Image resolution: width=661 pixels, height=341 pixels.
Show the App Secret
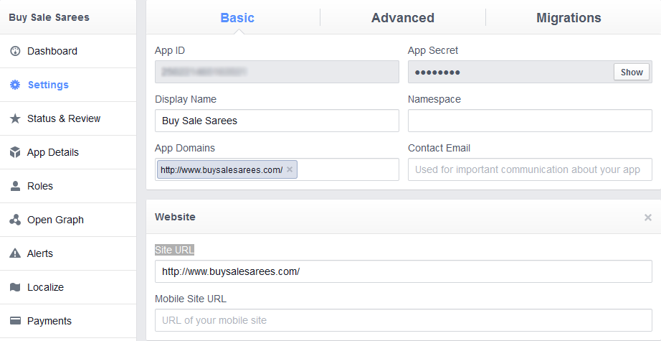pyautogui.click(x=632, y=73)
